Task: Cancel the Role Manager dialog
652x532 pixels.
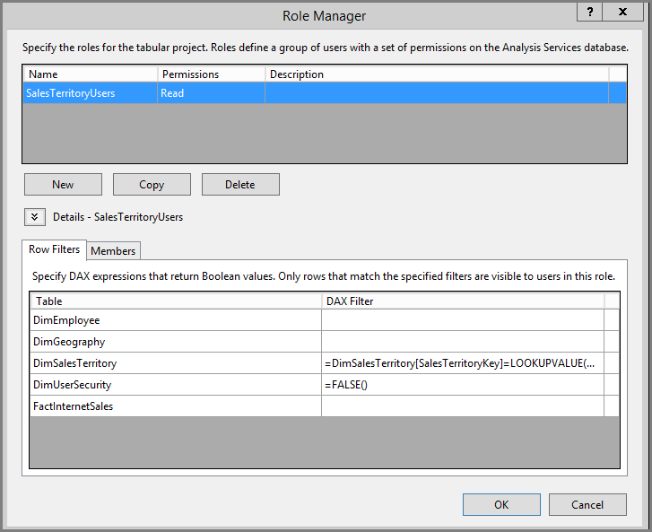Action: point(587,504)
